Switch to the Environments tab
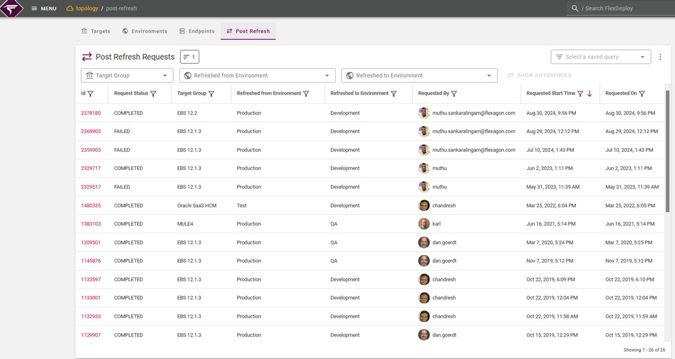The height and width of the screenshot is (359, 675). pyautogui.click(x=144, y=31)
